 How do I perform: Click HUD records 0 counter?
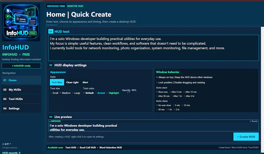(11, 153)
